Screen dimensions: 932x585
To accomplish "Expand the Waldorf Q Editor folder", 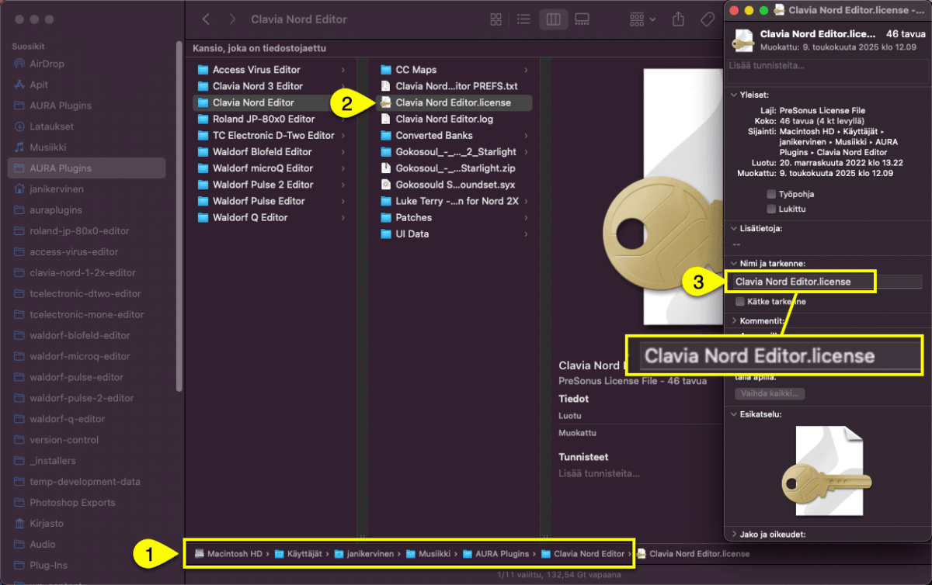I will coord(343,217).
